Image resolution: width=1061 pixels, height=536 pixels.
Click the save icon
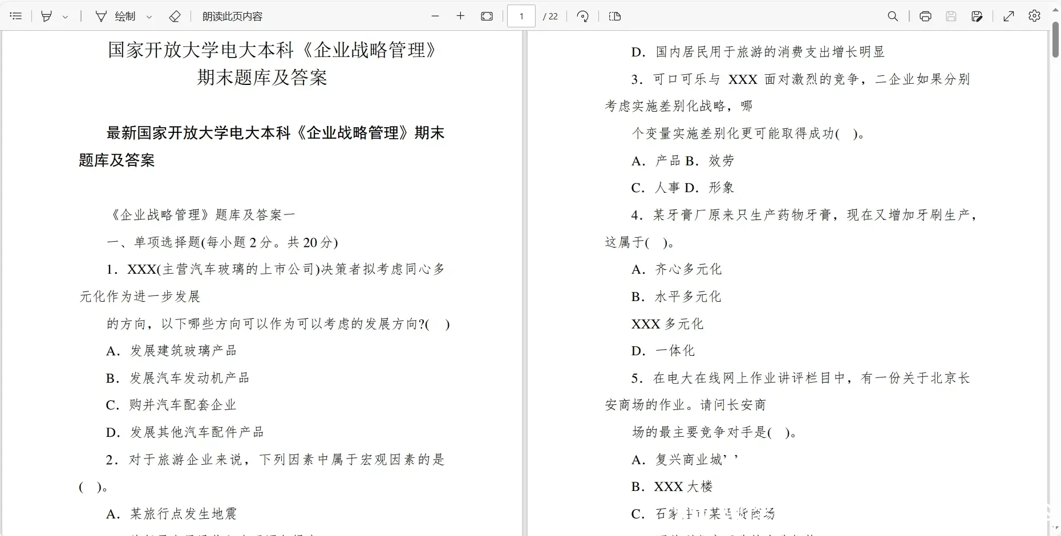(x=951, y=16)
